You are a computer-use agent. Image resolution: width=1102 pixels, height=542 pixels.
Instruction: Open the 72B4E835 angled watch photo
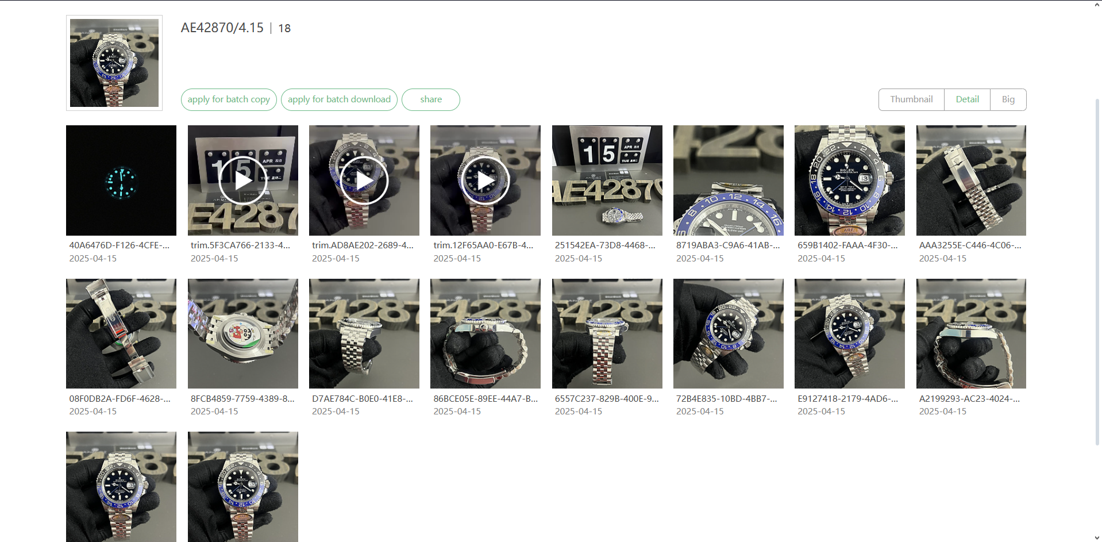pyautogui.click(x=729, y=334)
